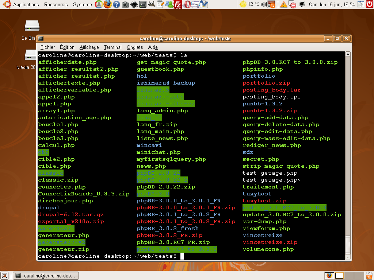Image resolution: width=374 pixels, height=280 pixels.
Task: Open GIMP from the top panel
Action: pyautogui.click(x=152, y=4)
